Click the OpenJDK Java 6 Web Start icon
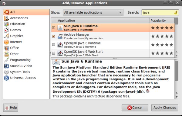Image resolution: width=182 pixels, height=116 pixels. click(x=60, y=53)
